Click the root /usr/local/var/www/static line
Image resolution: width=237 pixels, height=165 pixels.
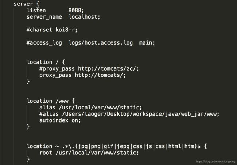(89, 153)
